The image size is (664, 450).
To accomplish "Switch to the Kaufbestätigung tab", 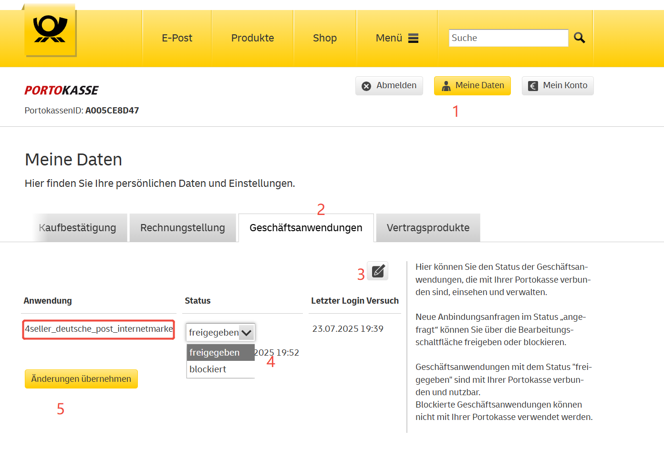I will 78,228.
